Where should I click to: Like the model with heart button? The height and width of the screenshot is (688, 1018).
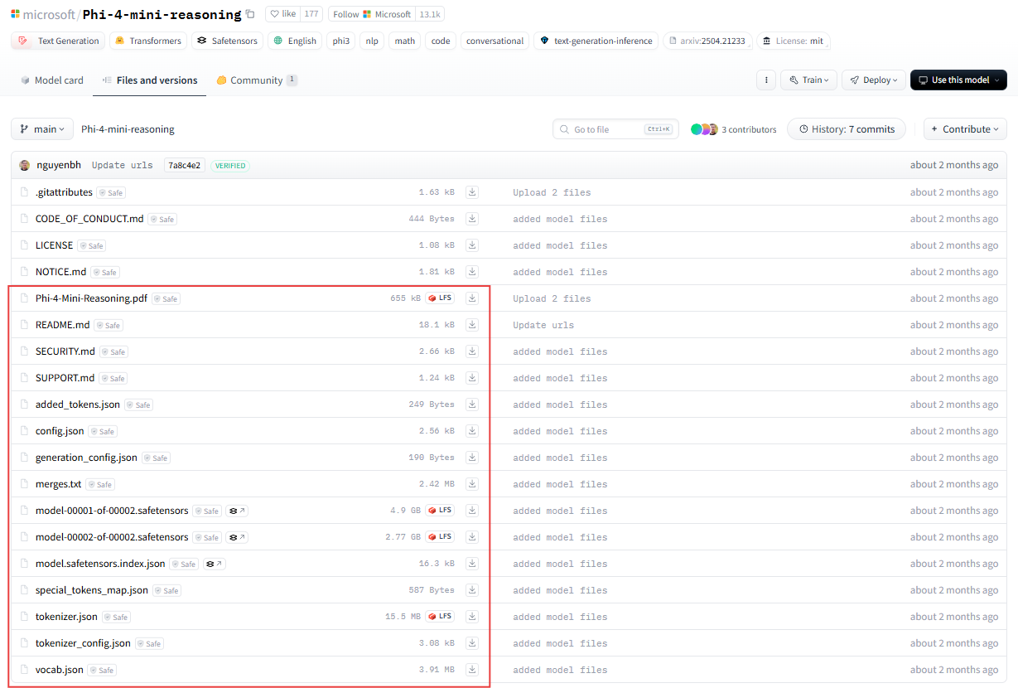[x=283, y=14]
